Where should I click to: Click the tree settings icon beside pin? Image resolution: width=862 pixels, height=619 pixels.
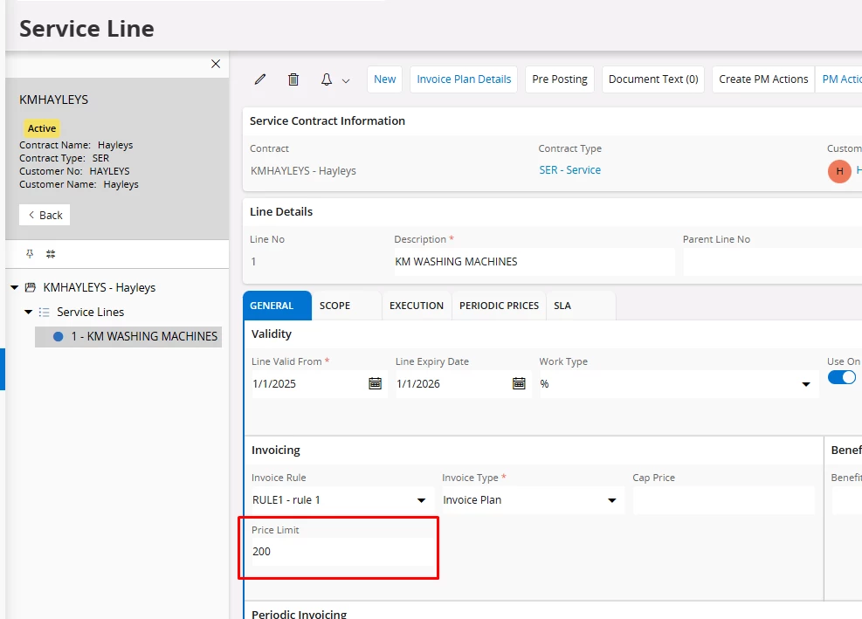(x=51, y=254)
